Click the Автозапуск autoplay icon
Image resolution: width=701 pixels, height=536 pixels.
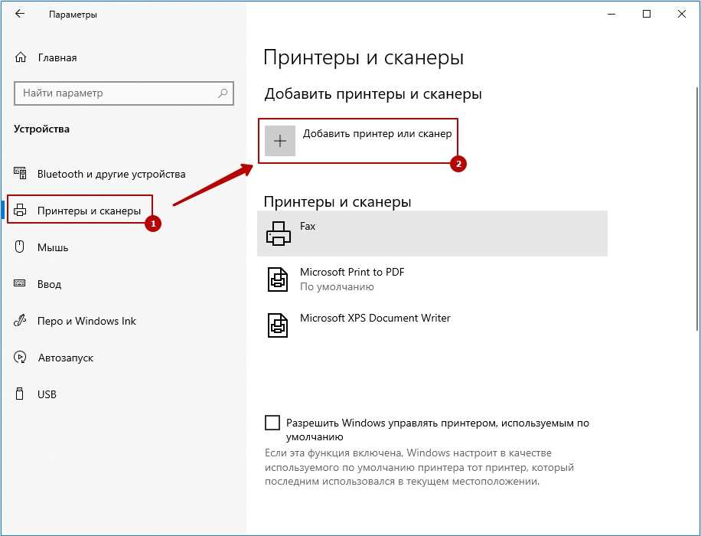click(21, 358)
